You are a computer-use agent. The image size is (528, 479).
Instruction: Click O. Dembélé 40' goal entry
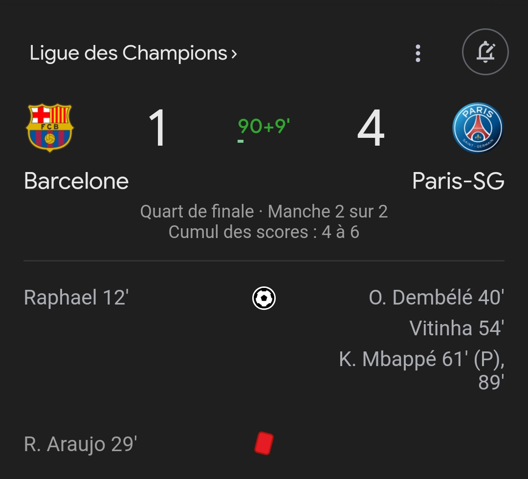[x=436, y=298]
